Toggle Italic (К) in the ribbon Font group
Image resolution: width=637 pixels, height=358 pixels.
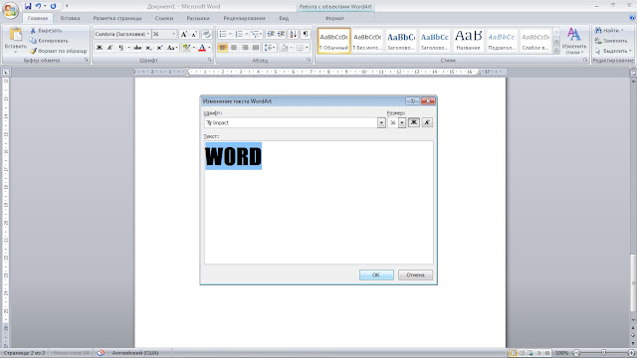pyautogui.click(x=109, y=48)
